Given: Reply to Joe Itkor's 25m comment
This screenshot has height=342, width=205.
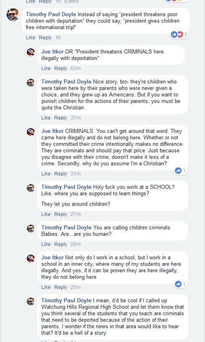Looking at the screenshot, I should [60, 287].
